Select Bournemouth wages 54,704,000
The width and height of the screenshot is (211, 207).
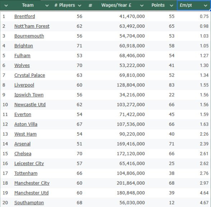coord(132,36)
